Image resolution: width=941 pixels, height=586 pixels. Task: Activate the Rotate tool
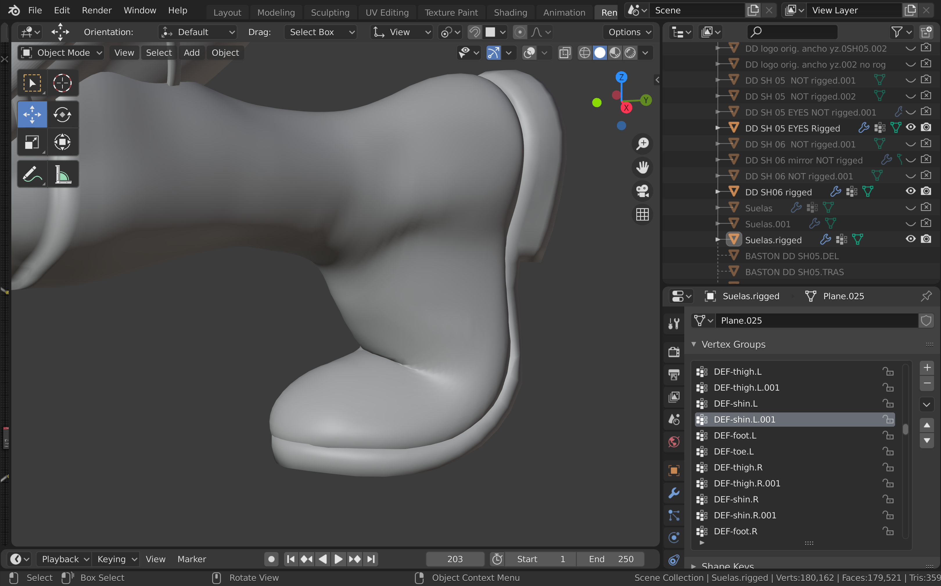click(x=62, y=115)
